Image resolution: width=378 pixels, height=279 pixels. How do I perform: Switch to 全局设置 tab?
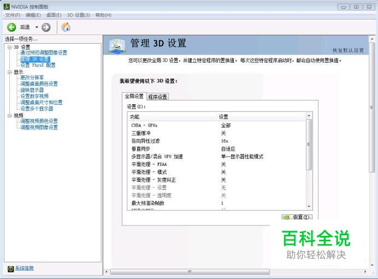(134, 97)
